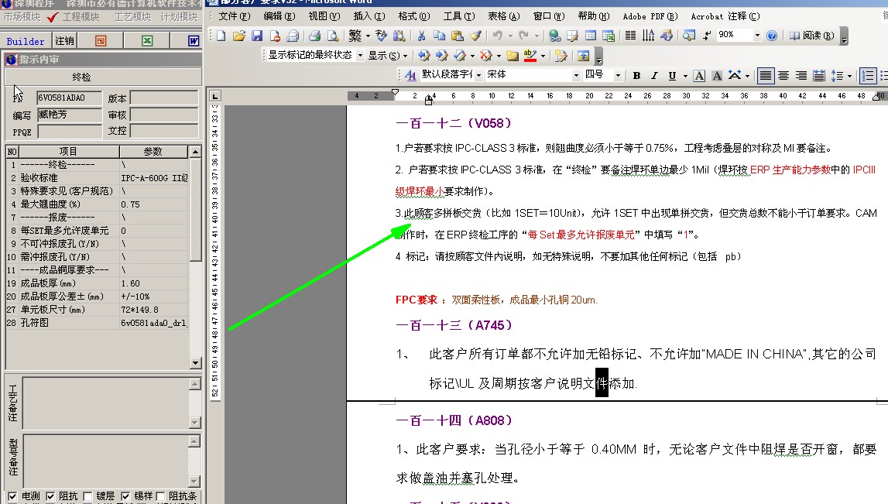Save the document with floppy icon

[256, 36]
